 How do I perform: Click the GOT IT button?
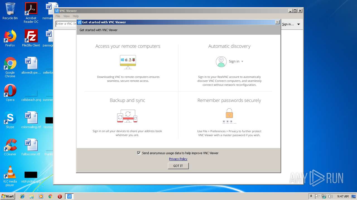coord(178,166)
